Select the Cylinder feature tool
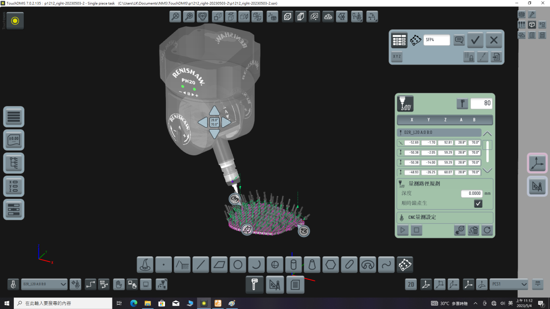550x309 pixels. (293, 265)
